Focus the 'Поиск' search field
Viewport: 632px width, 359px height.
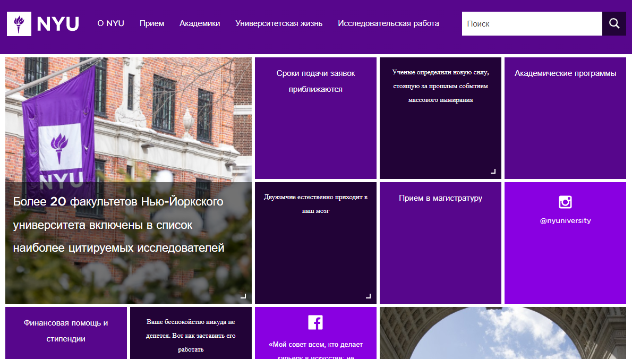pyautogui.click(x=532, y=23)
